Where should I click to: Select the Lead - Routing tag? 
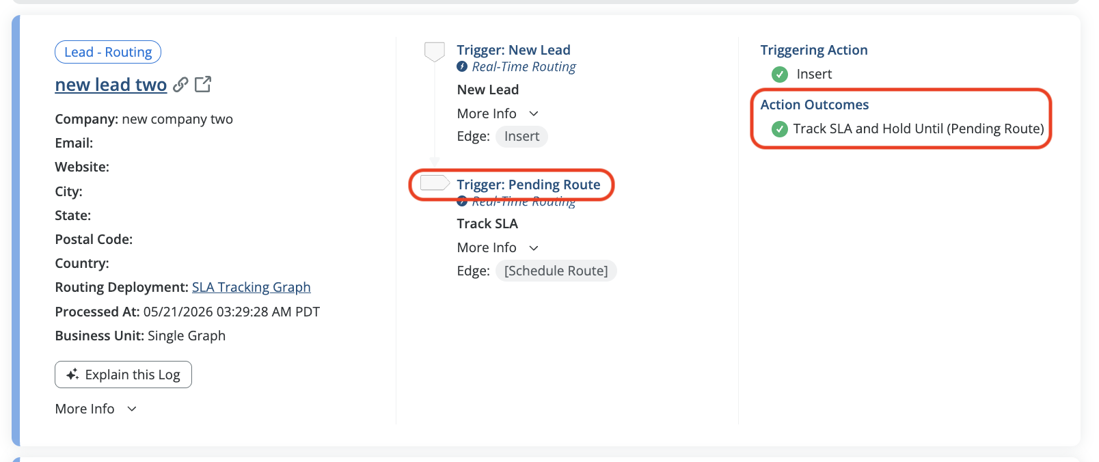[x=108, y=52]
